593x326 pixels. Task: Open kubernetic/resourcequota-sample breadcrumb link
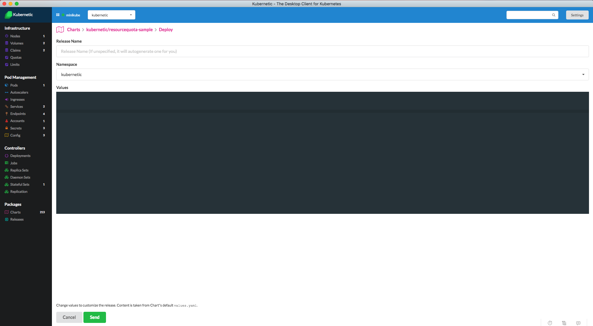120,30
